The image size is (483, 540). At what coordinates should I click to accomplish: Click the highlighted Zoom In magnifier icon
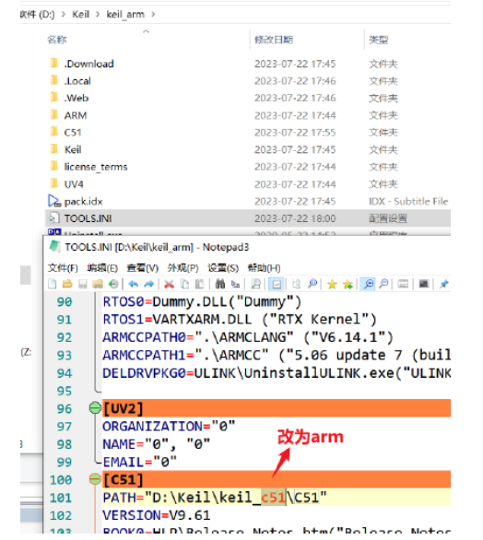click(x=369, y=284)
